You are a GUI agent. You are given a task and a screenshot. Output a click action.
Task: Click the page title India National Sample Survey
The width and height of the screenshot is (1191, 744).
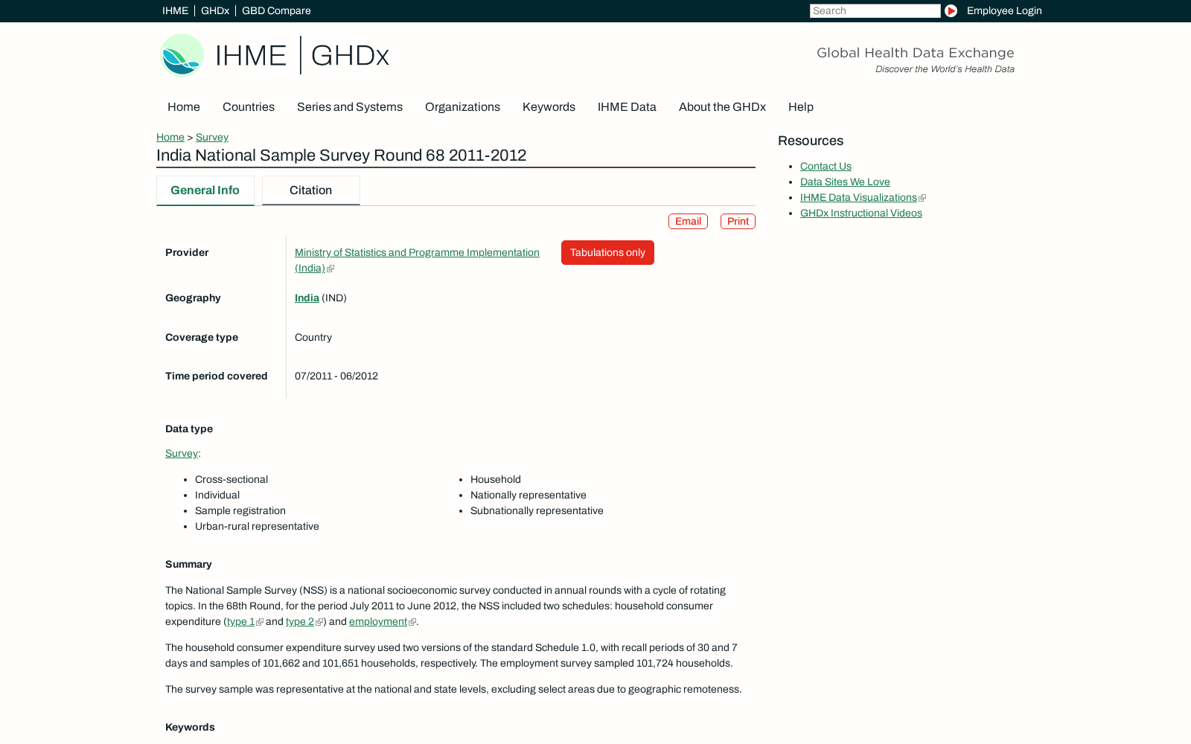click(x=341, y=155)
